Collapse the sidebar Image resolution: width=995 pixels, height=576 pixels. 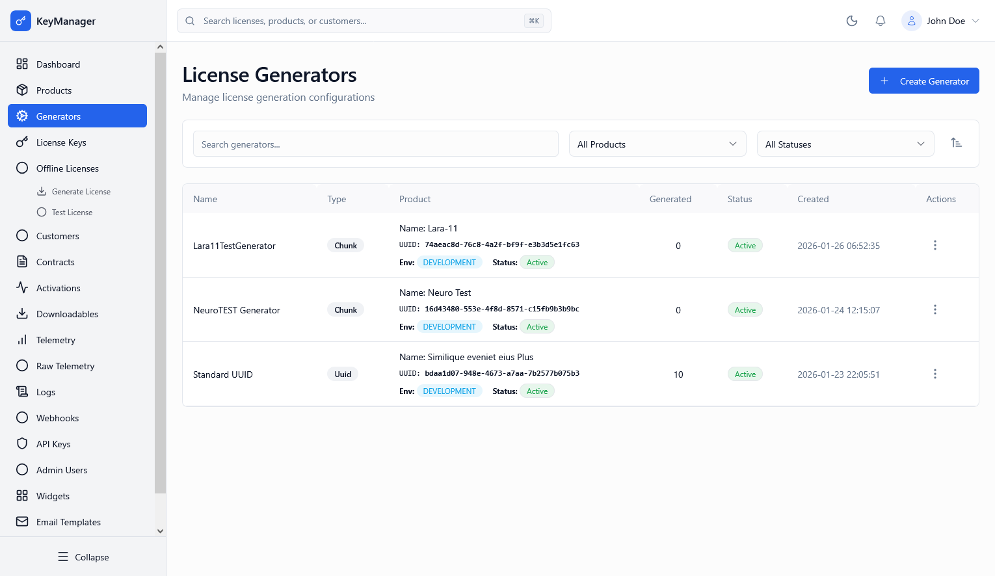click(83, 556)
